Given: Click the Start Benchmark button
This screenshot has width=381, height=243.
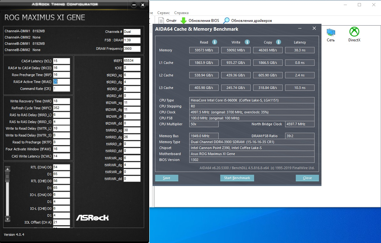Looking at the screenshot, I should (237, 178).
